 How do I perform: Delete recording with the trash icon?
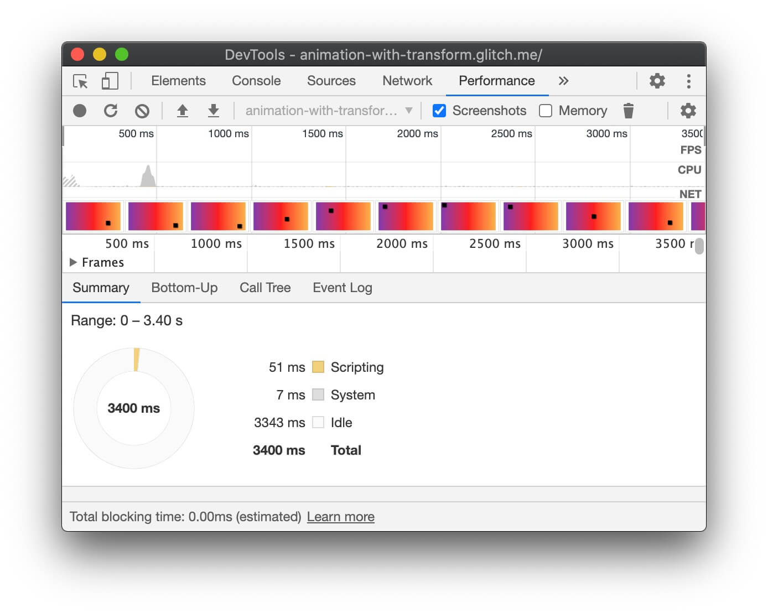629,111
